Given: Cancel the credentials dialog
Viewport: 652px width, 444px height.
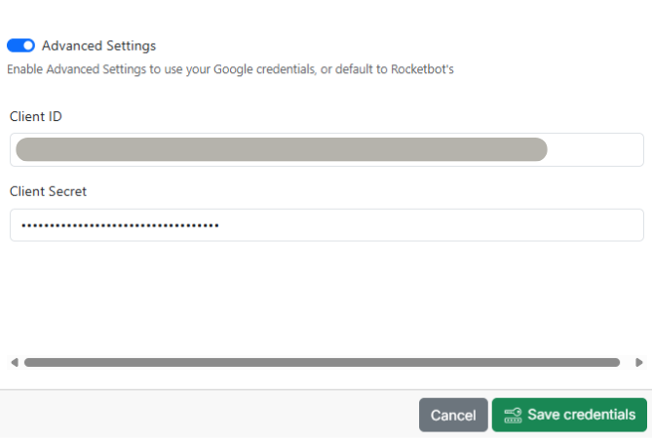Looking at the screenshot, I should 453,415.
